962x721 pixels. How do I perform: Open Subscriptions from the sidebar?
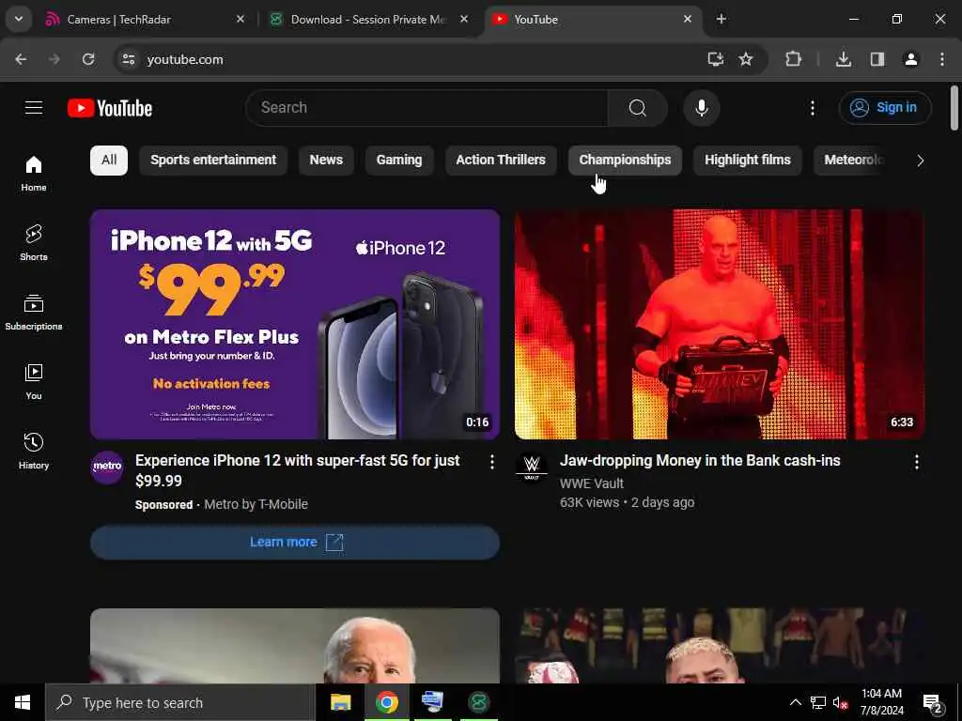click(34, 312)
